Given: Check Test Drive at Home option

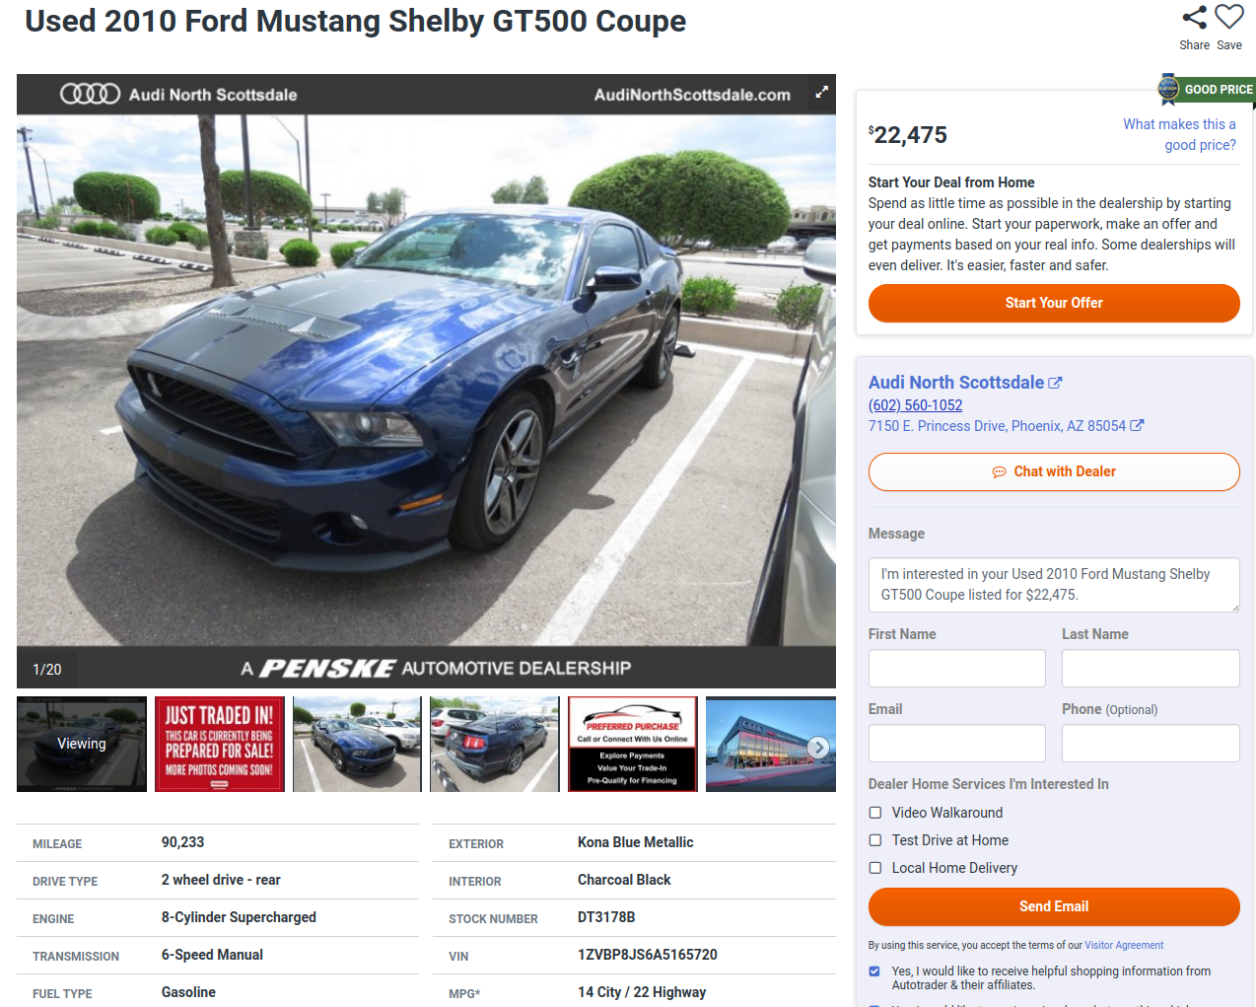Looking at the screenshot, I should (874, 840).
